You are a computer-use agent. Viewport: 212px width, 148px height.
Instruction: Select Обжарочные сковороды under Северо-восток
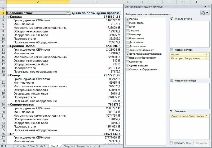38,119
